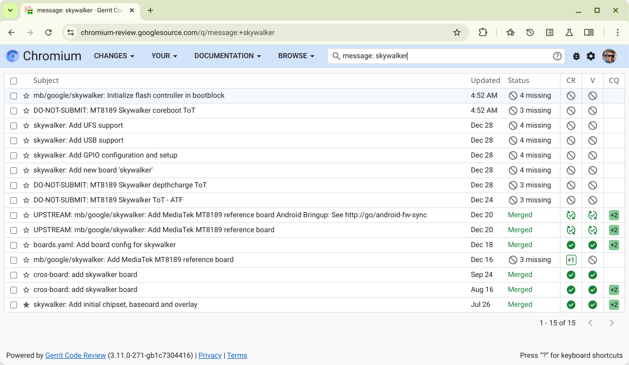This screenshot has height=365, width=629.
Task: Bookmark this page with the star icon
Action: [456, 32]
